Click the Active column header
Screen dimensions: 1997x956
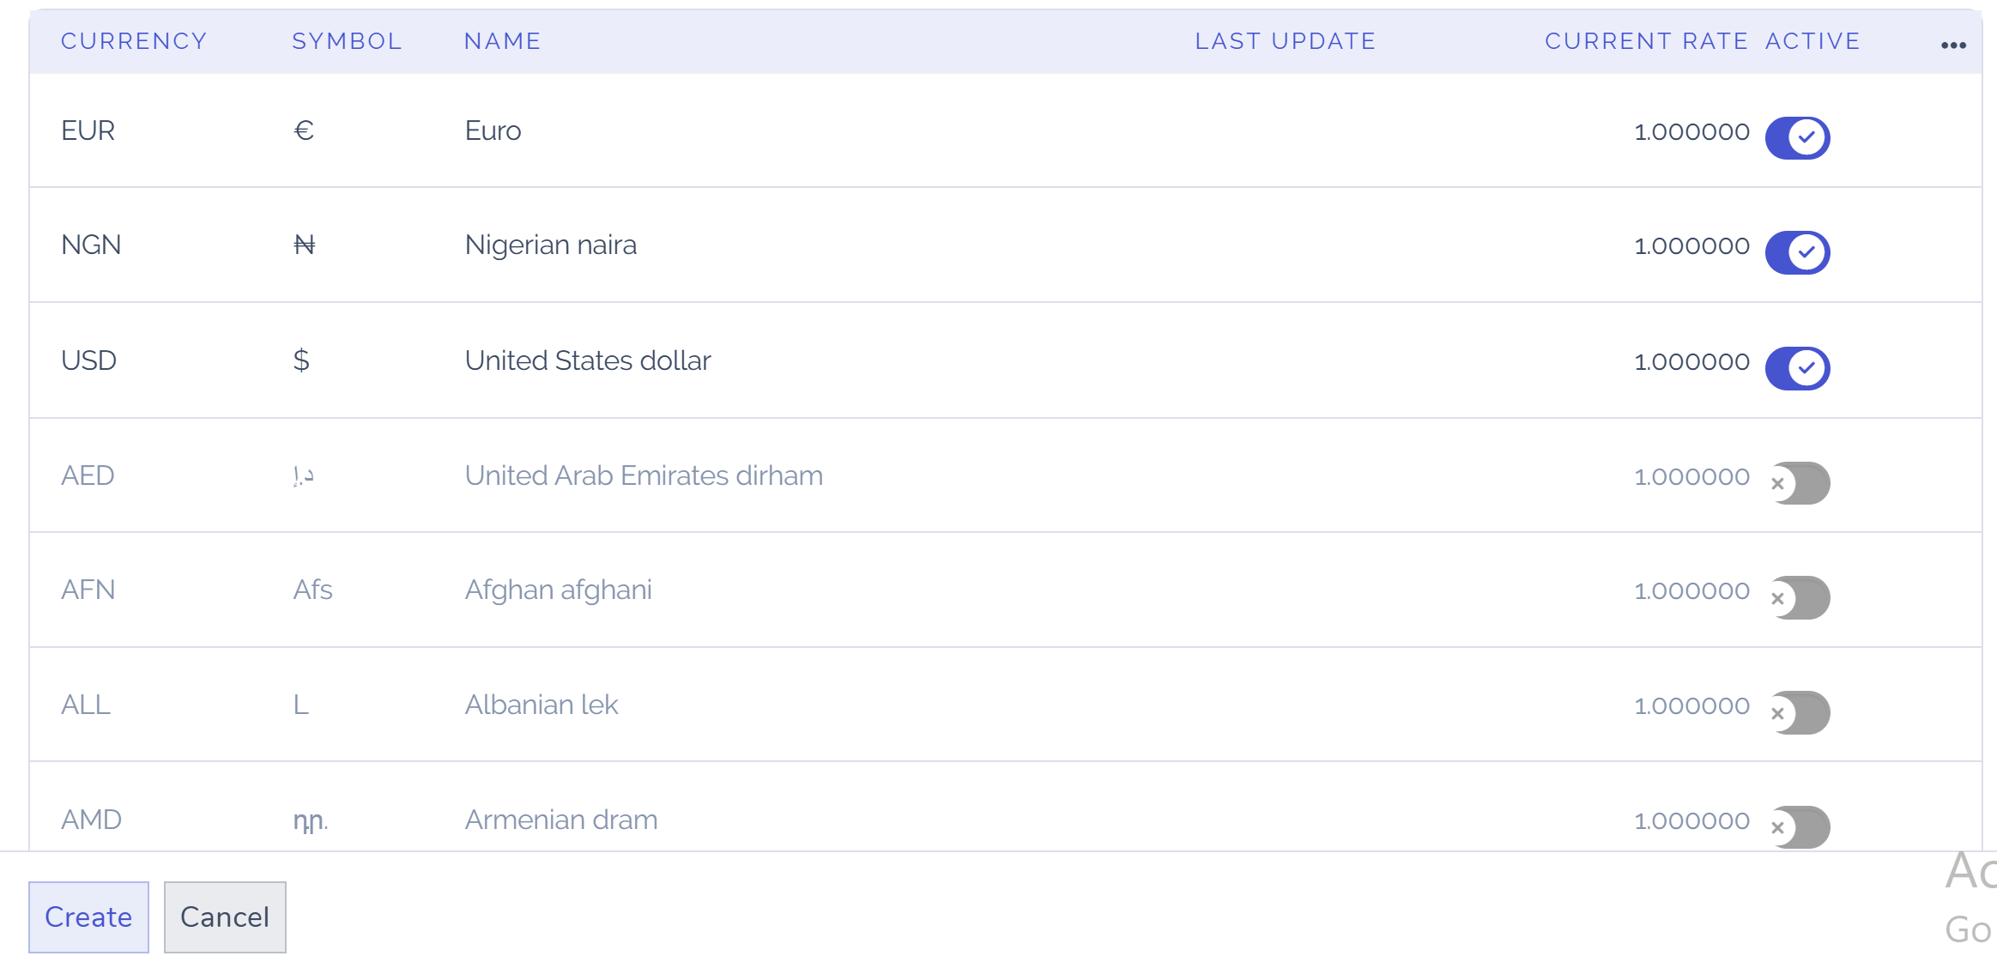click(1812, 41)
